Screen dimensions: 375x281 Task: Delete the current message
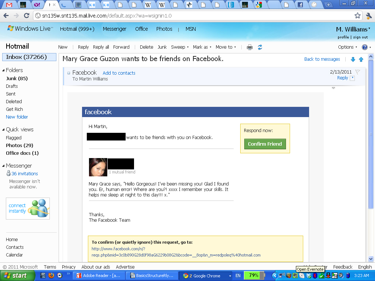[146, 47]
